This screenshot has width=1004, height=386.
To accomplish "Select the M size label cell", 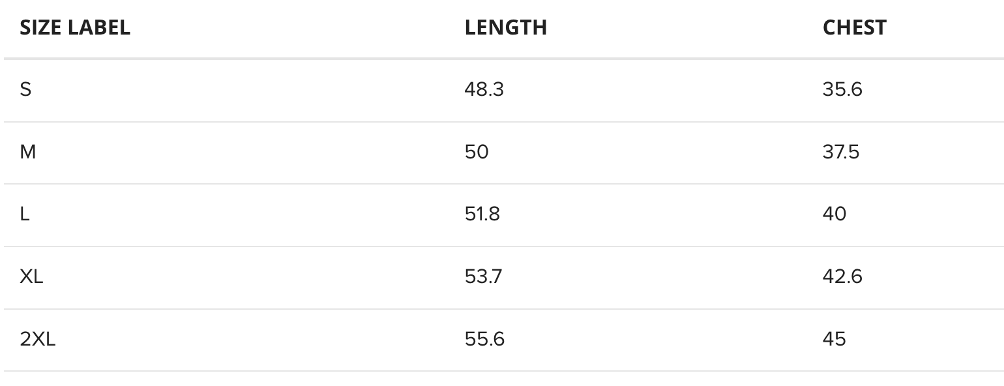I will pos(28,152).
